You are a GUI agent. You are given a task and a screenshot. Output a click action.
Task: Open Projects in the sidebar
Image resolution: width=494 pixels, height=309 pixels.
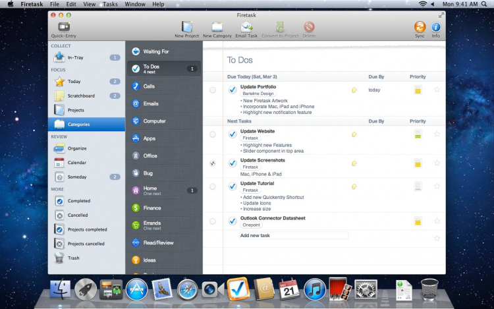pyautogui.click(x=87, y=110)
